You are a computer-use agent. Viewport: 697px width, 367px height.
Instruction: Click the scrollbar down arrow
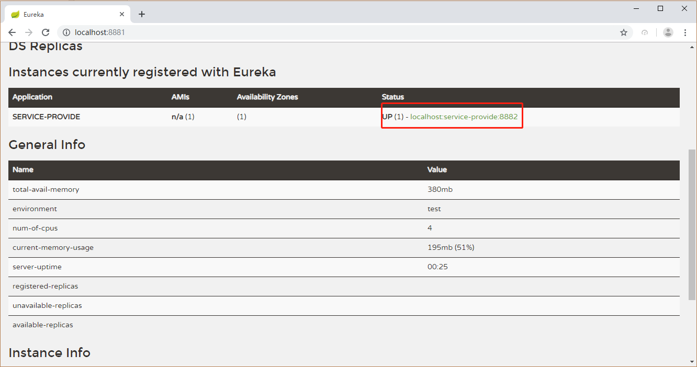point(692,361)
